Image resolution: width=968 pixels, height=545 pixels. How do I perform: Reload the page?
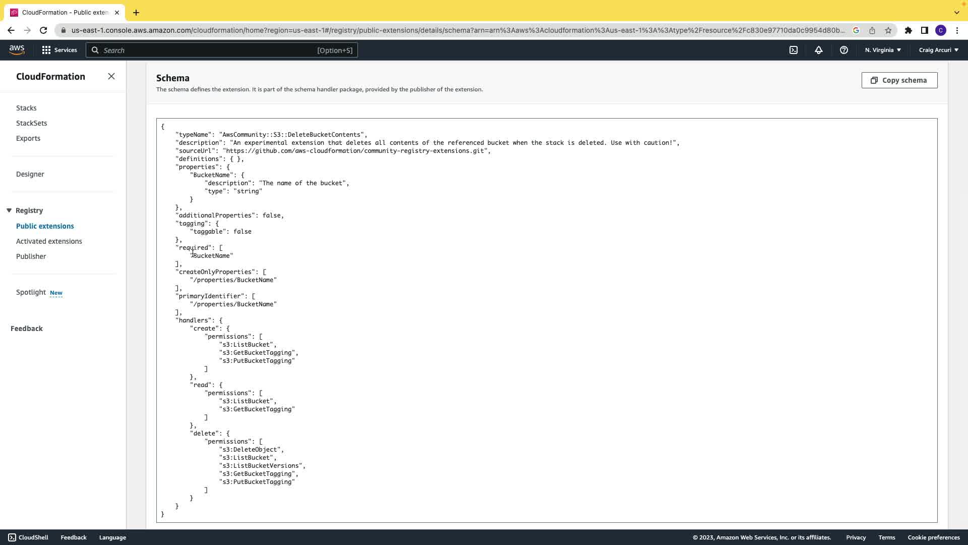[43, 30]
